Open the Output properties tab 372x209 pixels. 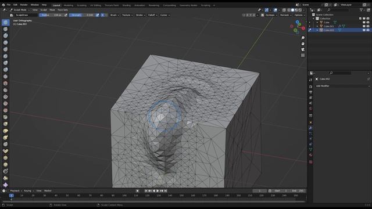tap(311, 92)
